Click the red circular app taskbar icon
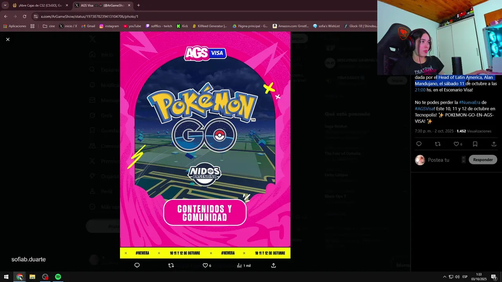 click(45, 277)
